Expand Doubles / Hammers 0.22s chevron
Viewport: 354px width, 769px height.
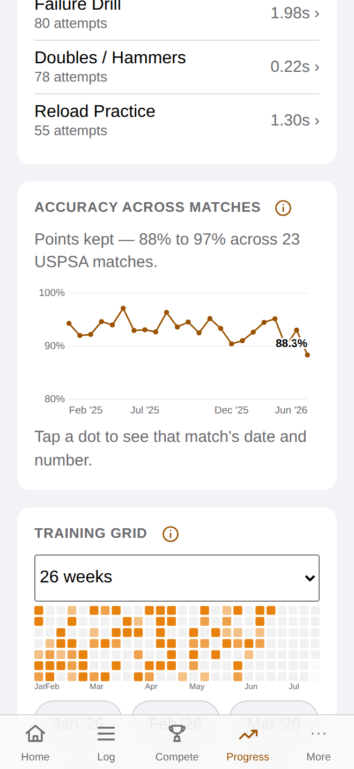(x=317, y=67)
